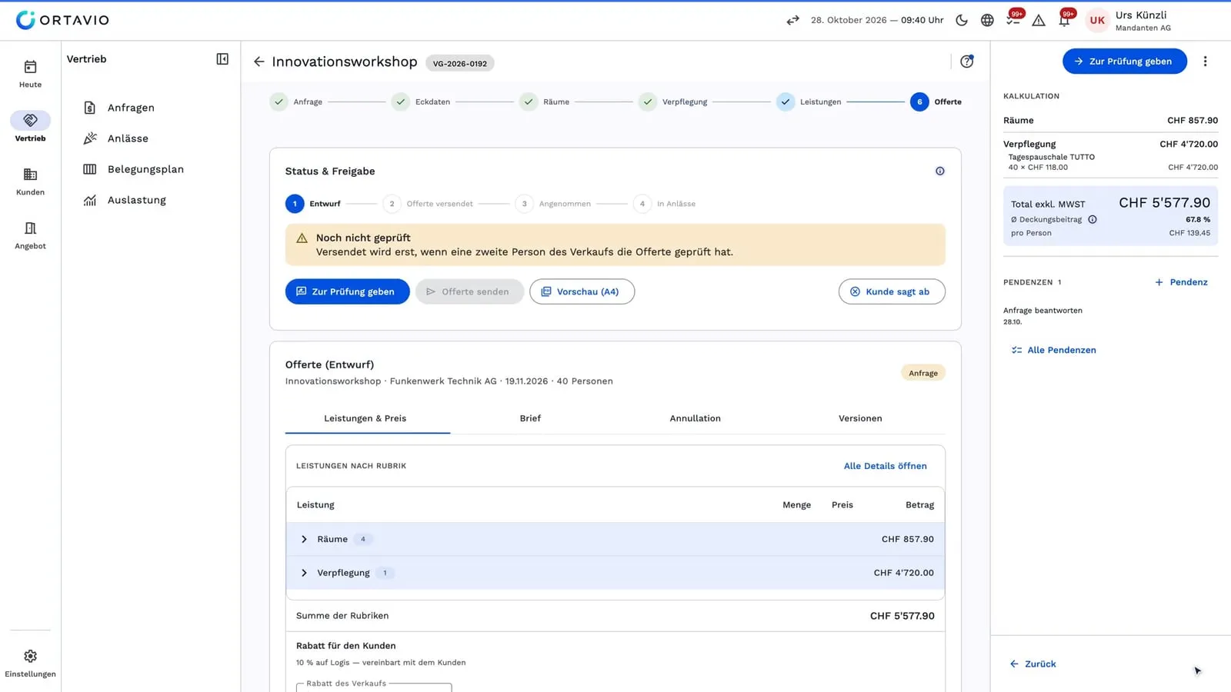Image resolution: width=1231 pixels, height=692 pixels.
Task: Open Auslastung in Vertrieb menu
Action: coord(137,200)
